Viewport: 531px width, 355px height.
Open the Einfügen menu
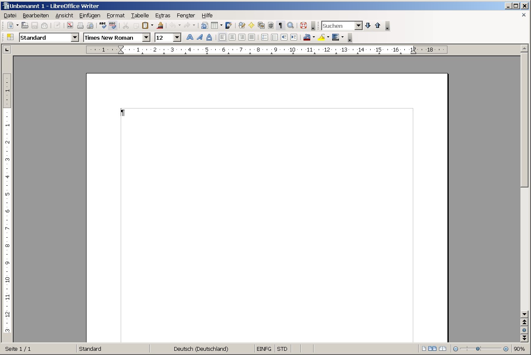click(x=89, y=15)
